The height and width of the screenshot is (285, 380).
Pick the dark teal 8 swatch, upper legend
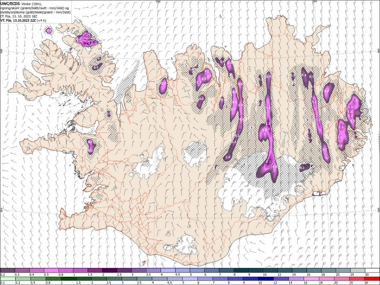(x=241, y=270)
